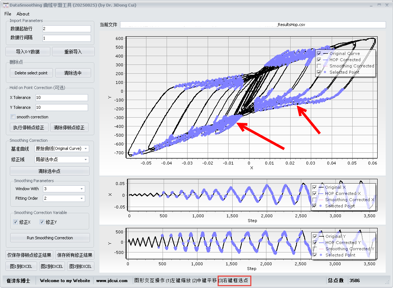Toggle the smooth correction checkbox
Viewport: 393px width, 288px height.
(x=13, y=117)
